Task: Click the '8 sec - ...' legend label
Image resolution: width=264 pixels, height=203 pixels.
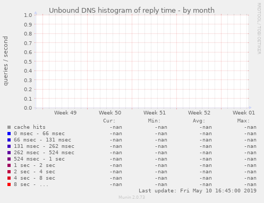Action: pos(31,184)
